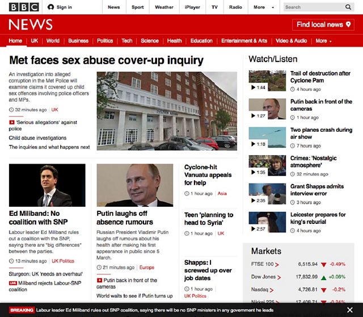Click video icon beside 'Serious allegations' against police

pos(11,122)
